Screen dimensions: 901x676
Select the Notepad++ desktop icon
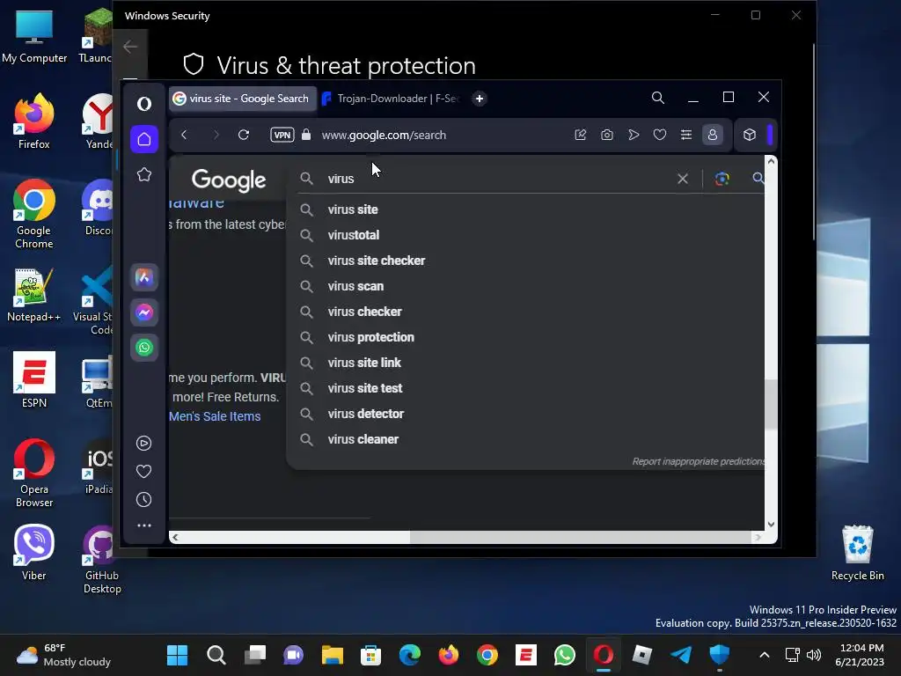34,295
